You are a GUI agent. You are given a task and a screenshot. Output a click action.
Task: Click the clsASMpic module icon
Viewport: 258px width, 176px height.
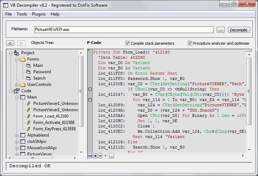pos(22,142)
